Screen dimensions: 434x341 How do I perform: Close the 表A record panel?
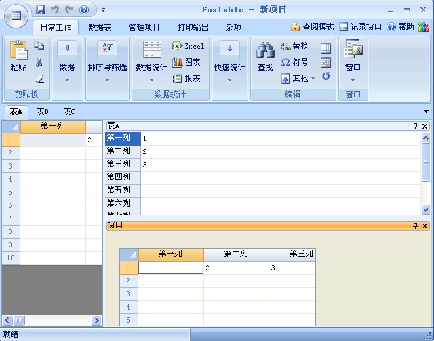pos(425,126)
